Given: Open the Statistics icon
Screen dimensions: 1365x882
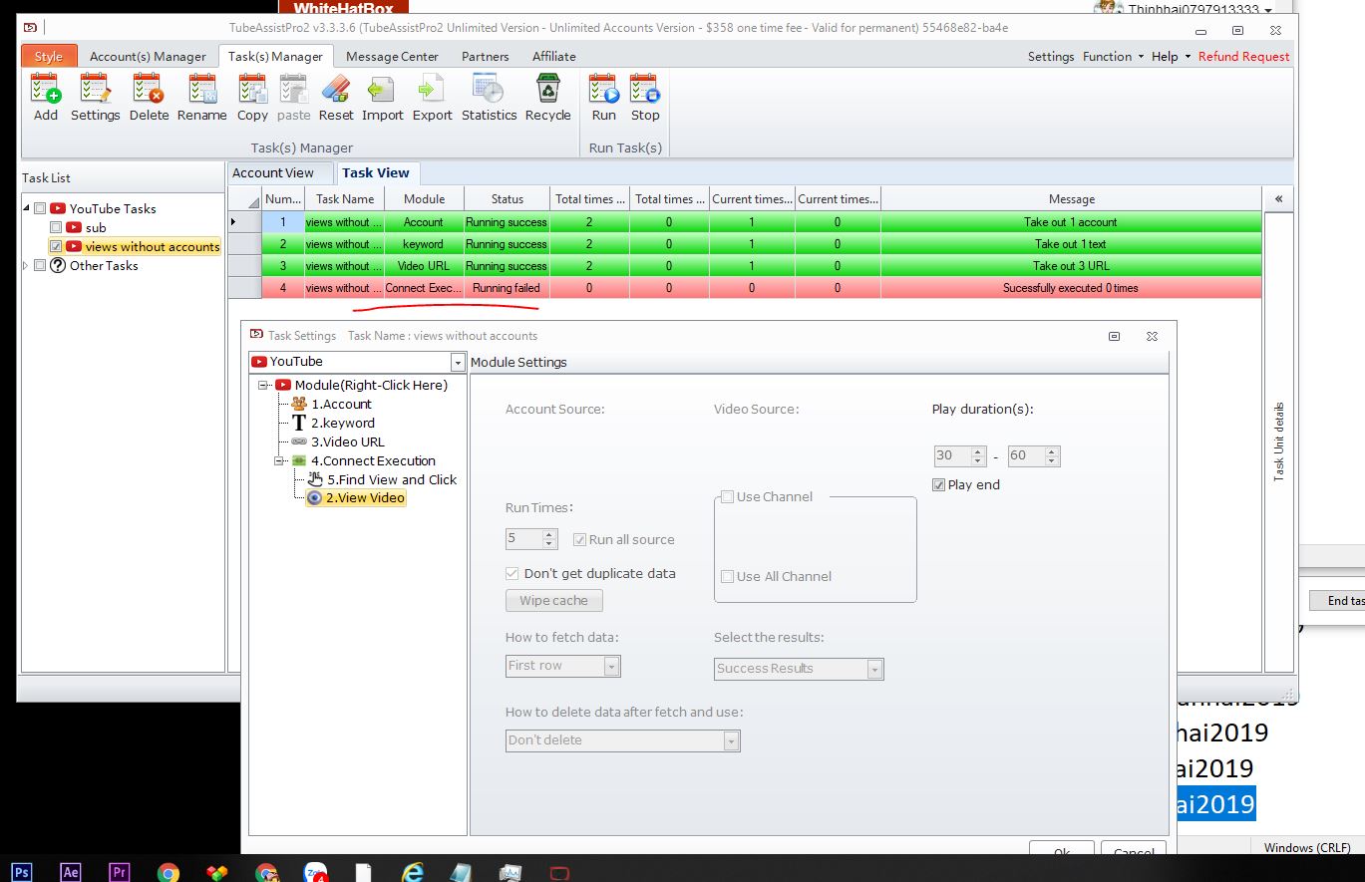Looking at the screenshot, I should click(x=489, y=92).
